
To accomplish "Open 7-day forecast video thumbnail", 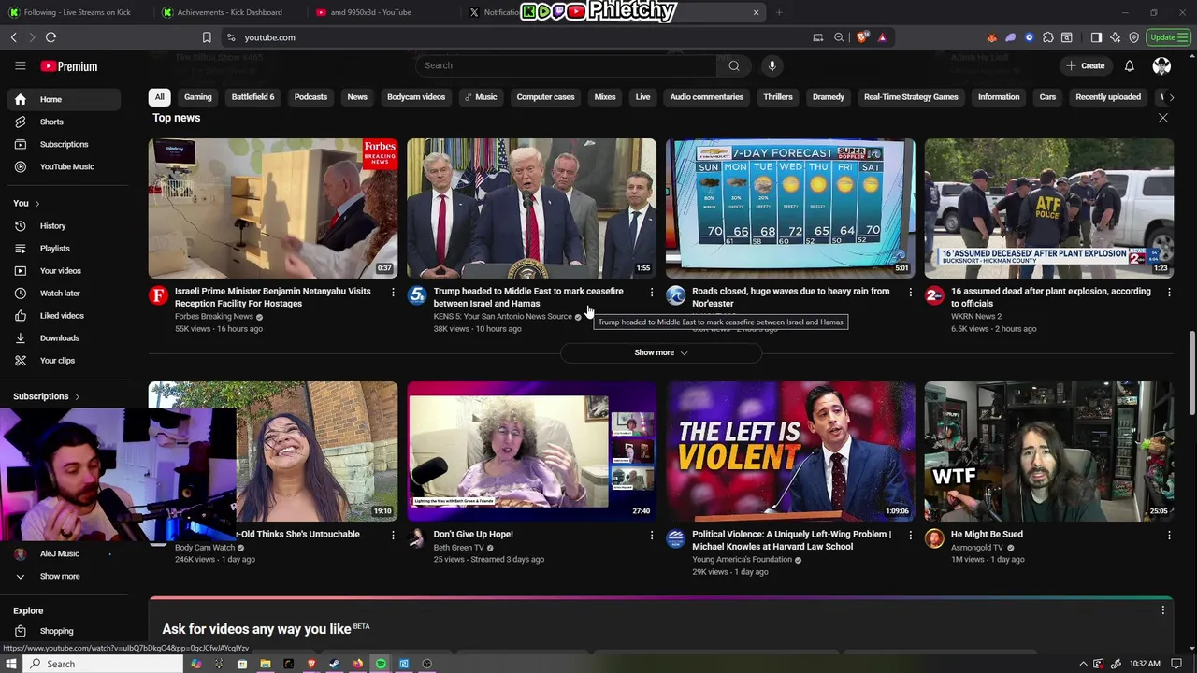I will pyautogui.click(x=790, y=208).
